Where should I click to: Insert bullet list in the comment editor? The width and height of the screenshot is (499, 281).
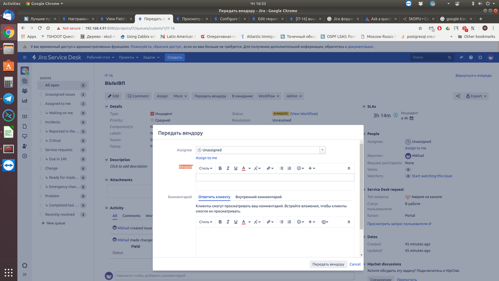pos(281,221)
